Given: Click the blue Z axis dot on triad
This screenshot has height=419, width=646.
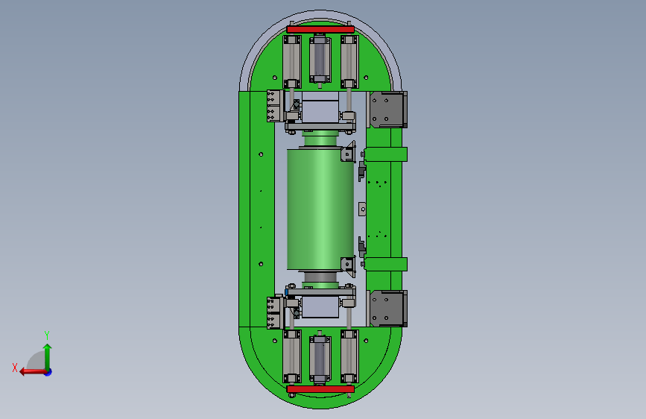Looking at the screenshot, I should [48, 372].
